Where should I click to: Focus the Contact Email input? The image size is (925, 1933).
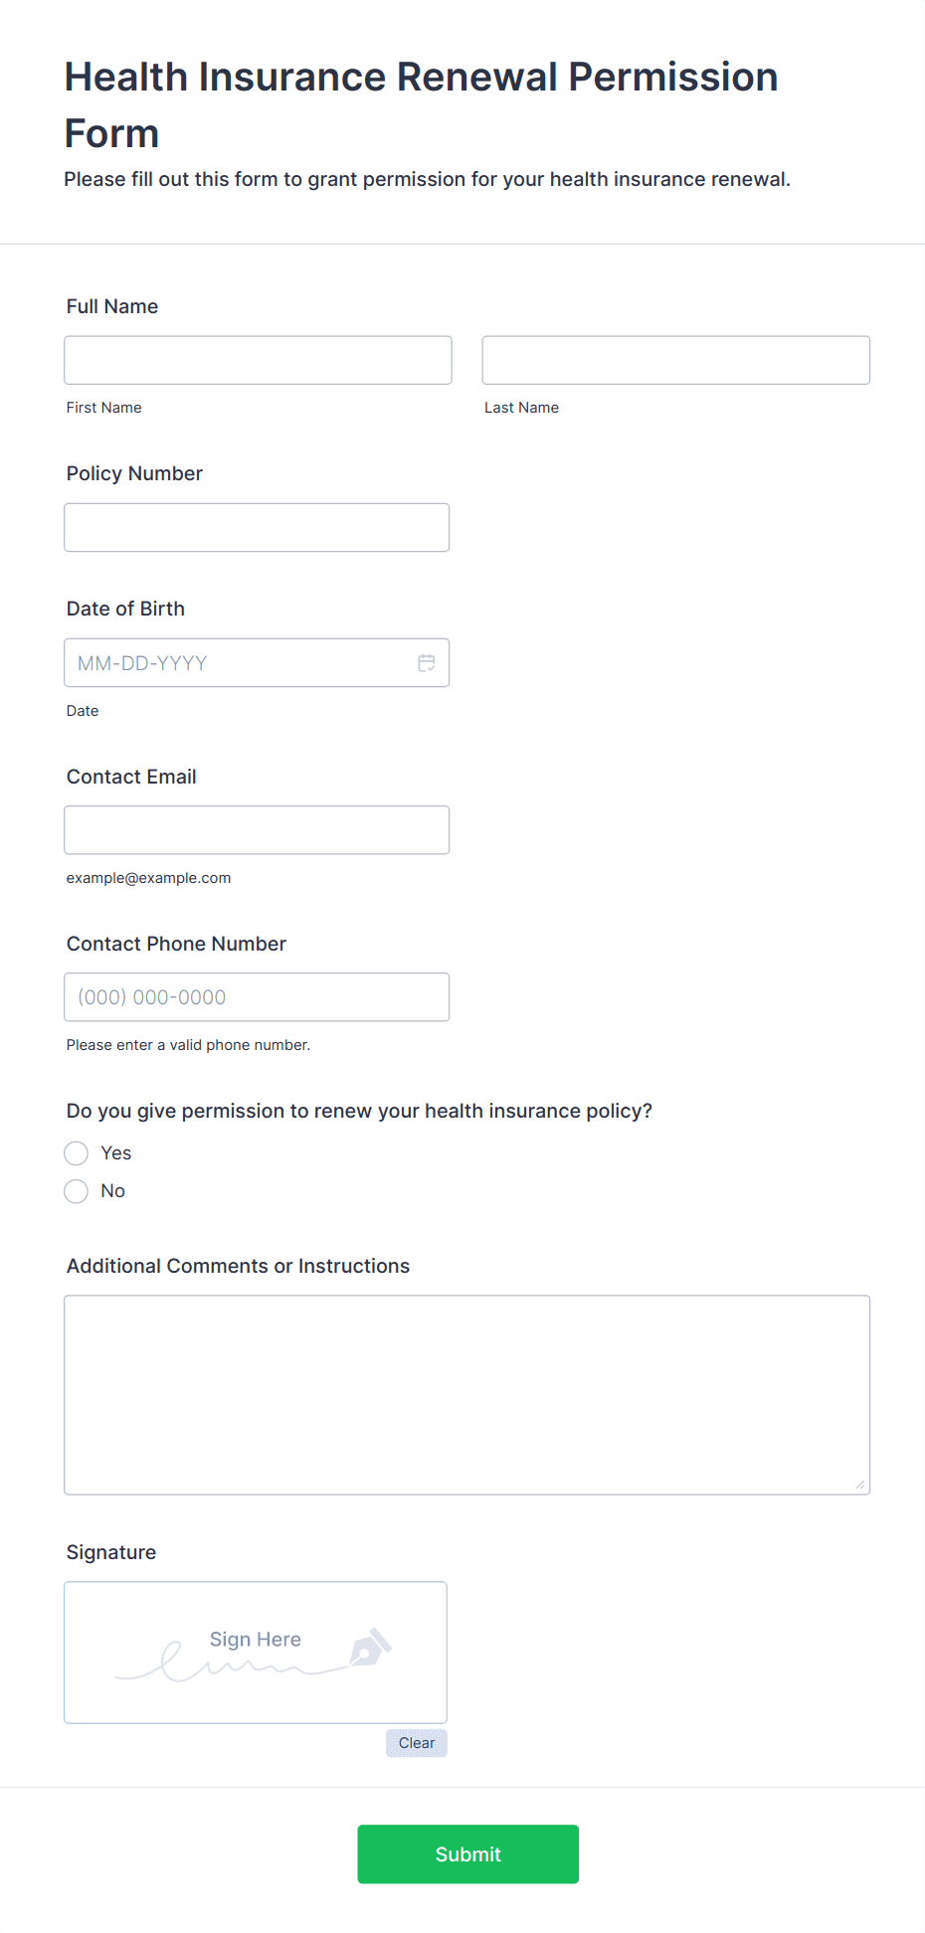pyautogui.click(x=257, y=830)
